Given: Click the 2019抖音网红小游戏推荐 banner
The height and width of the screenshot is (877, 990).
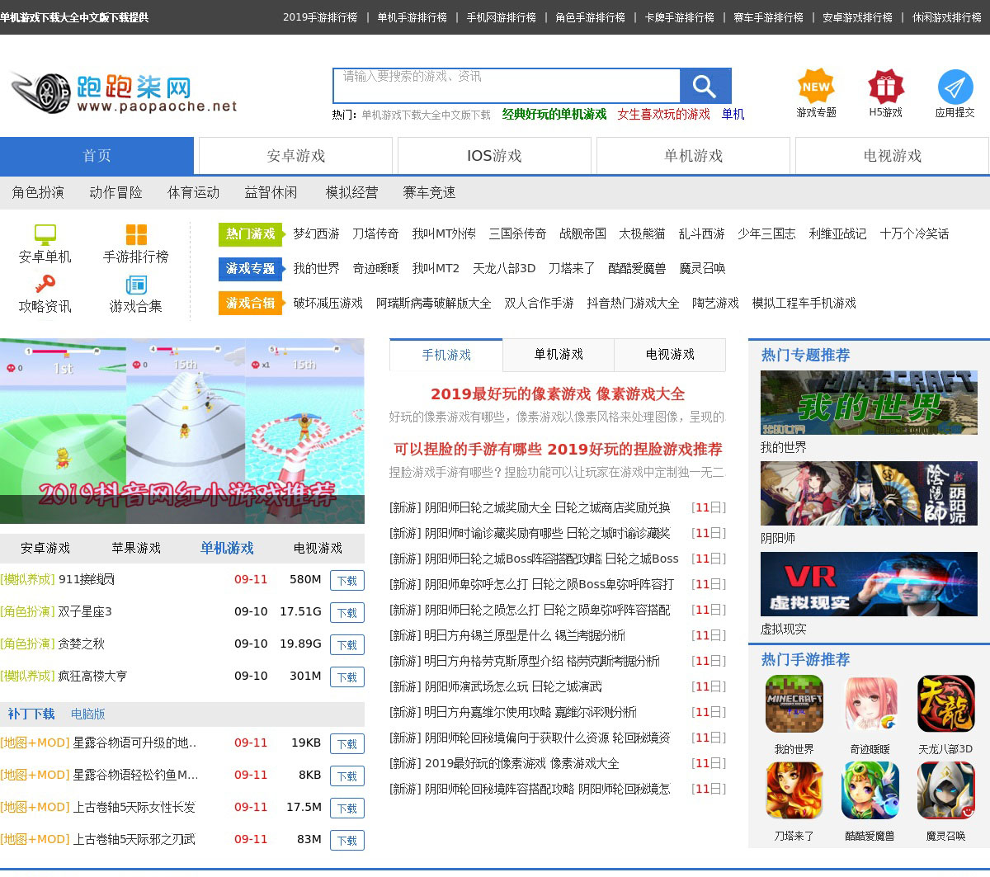Looking at the screenshot, I should pyautogui.click(x=181, y=431).
